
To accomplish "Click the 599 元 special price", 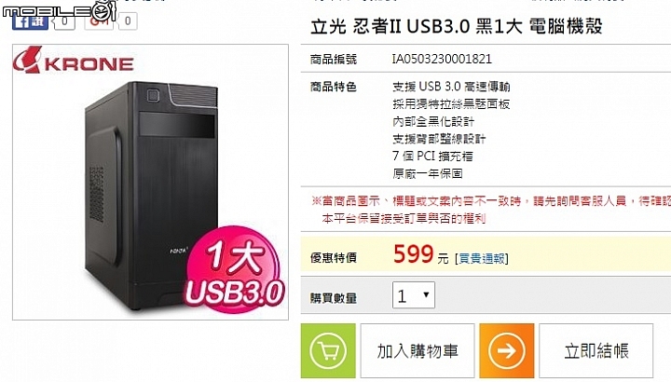I will coord(420,254).
